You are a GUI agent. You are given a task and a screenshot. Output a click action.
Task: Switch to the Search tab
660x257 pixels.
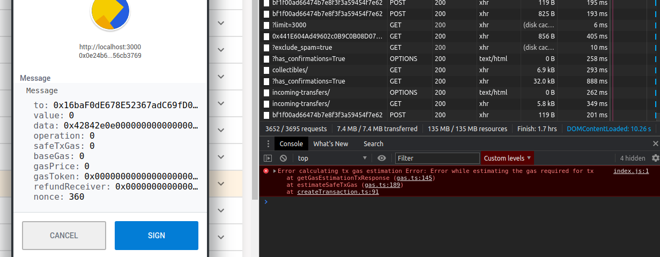(373, 143)
